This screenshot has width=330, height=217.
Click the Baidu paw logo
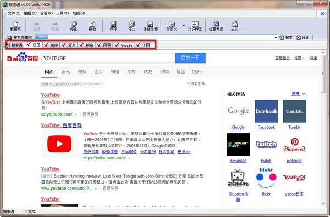pos(23,57)
